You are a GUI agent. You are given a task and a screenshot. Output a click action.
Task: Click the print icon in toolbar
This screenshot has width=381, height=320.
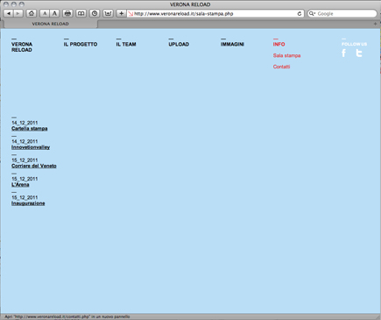click(x=67, y=13)
